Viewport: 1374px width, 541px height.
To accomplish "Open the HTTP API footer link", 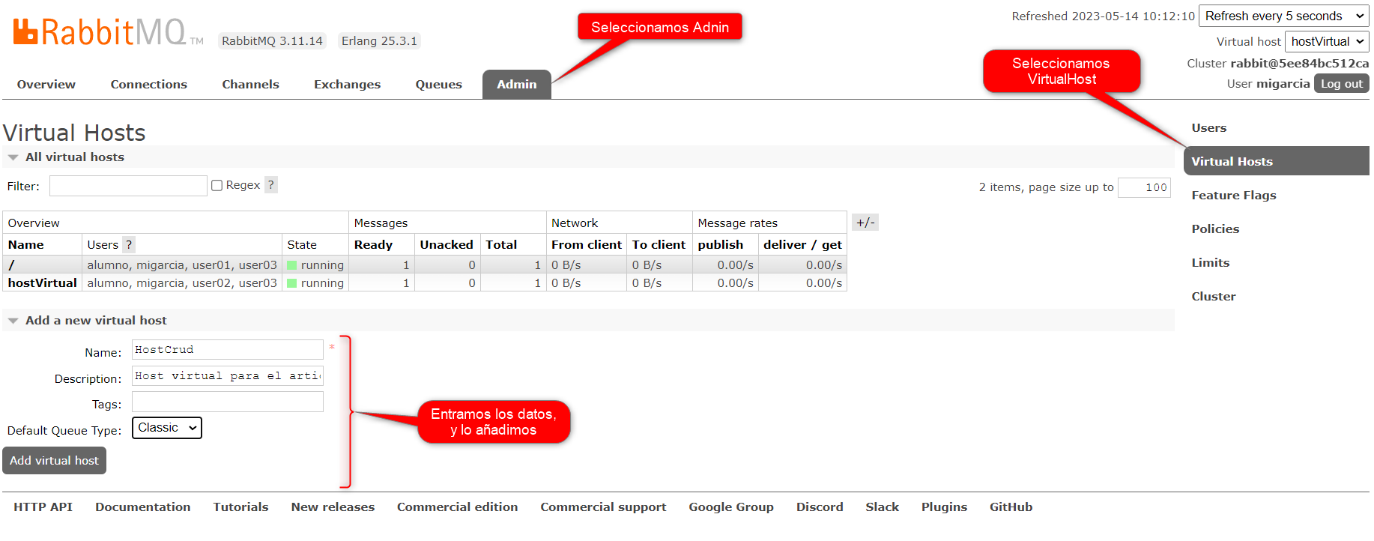I will coord(43,507).
